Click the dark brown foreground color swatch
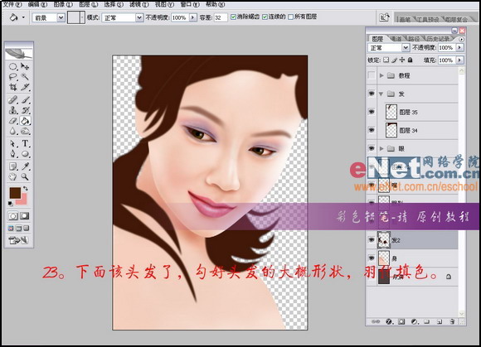 (15, 193)
